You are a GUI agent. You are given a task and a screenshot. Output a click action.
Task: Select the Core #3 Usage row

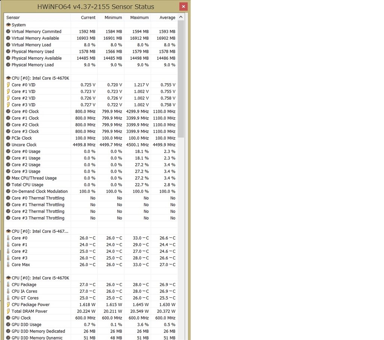click(91, 171)
